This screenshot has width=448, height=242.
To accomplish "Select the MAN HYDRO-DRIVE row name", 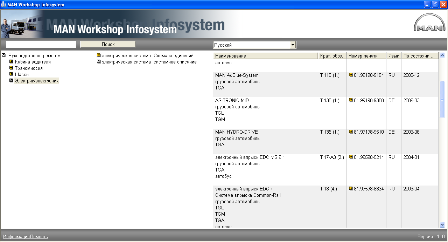I will (x=236, y=132).
